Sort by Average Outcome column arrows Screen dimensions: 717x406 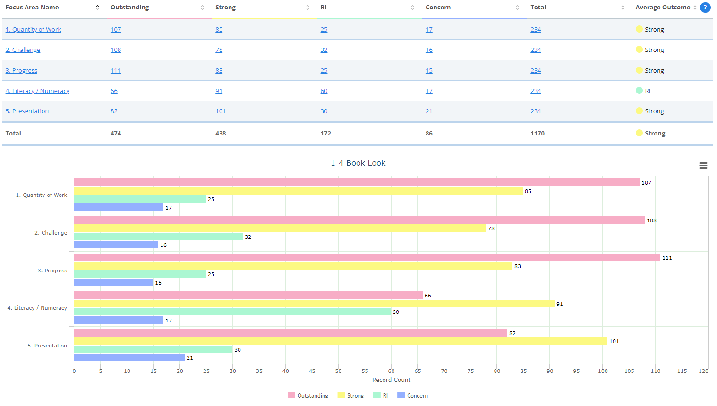pos(695,8)
